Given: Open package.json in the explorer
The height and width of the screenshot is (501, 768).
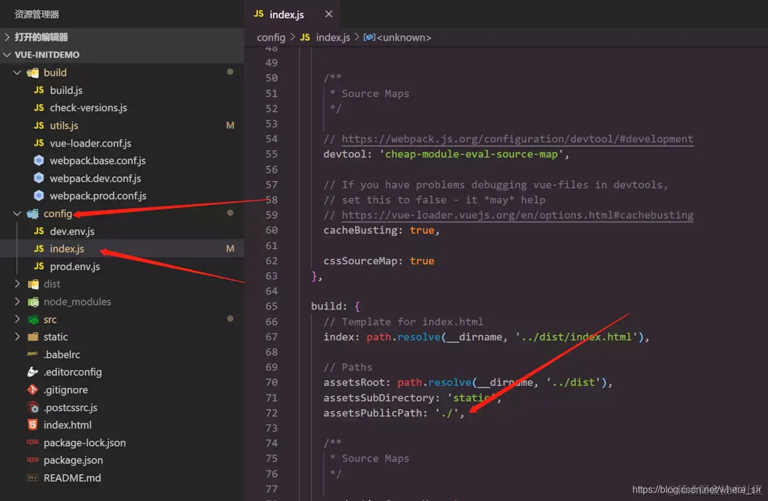Looking at the screenshot, I should coord(73,460).
